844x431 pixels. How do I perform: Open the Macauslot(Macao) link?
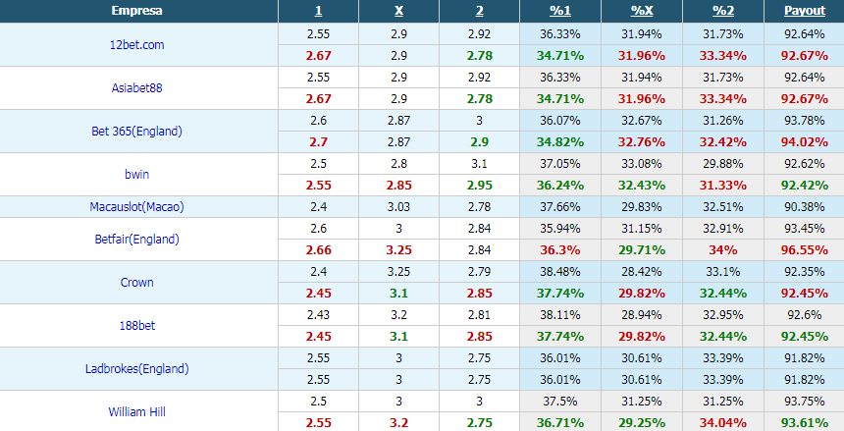tap(136, 207)
